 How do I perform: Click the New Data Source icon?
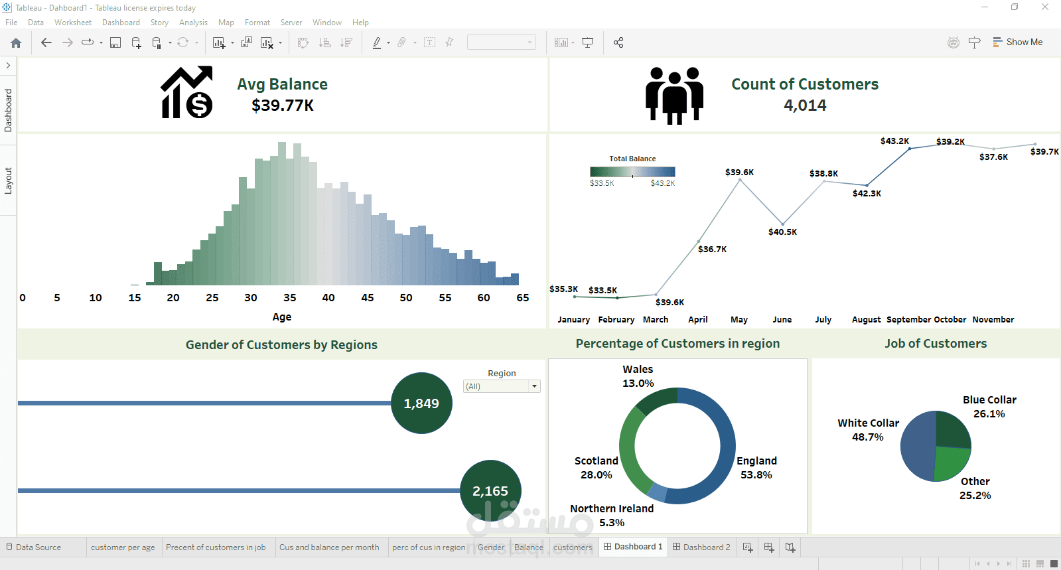coord(136,42)
